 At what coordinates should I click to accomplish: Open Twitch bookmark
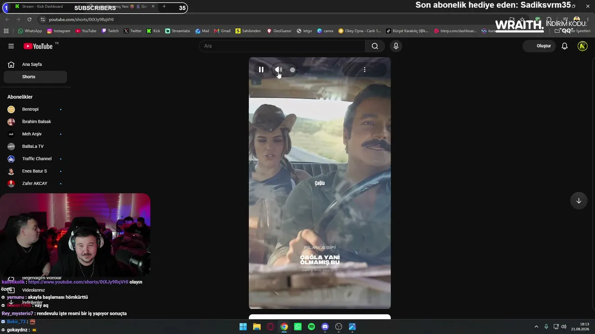click(x=110, y=31)
